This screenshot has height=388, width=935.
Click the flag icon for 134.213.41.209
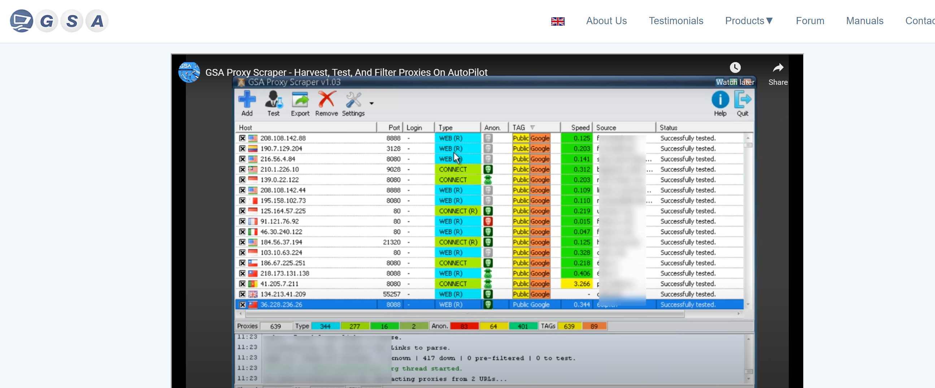(x=253, y=294)
